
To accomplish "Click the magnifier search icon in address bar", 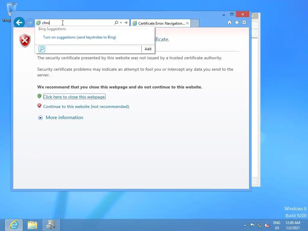I will click(x=116, y=23).
